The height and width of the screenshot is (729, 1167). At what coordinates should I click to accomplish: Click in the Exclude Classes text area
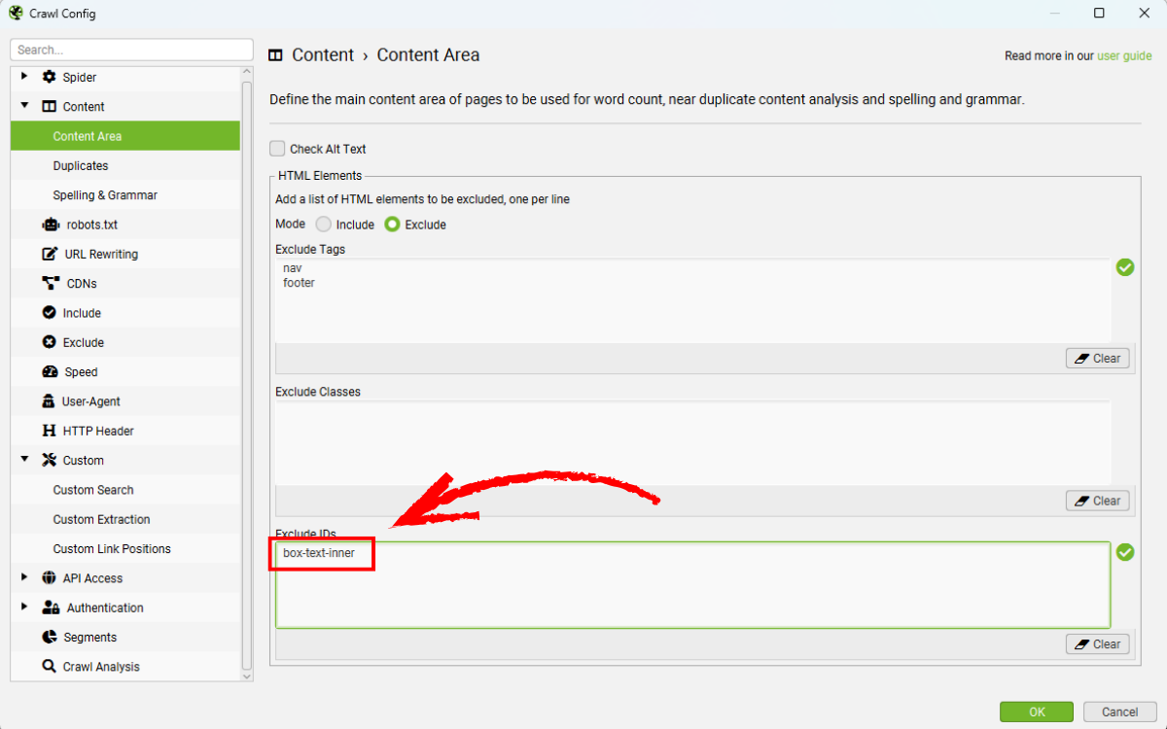tap(692, 442)
